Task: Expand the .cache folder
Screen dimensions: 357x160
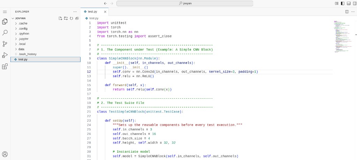Action: point(46,23)
